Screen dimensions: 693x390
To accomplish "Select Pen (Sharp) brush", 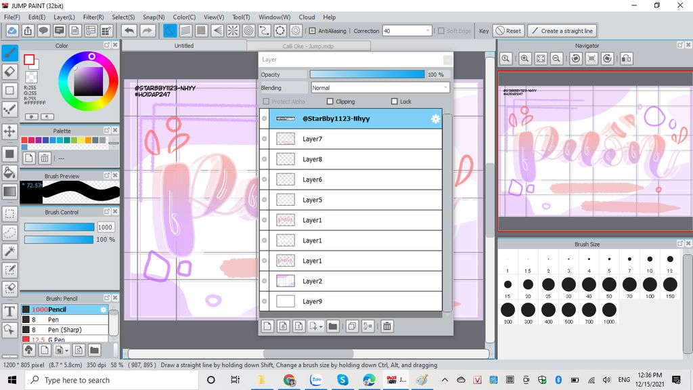I will click(64, 330).
